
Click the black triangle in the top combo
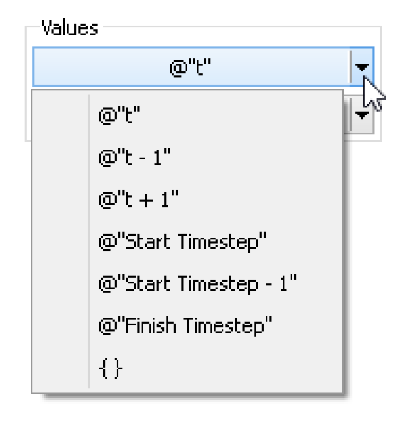[363, 68]
